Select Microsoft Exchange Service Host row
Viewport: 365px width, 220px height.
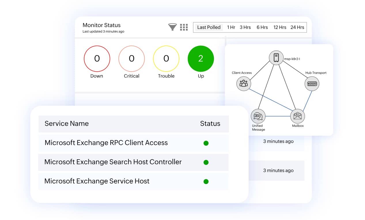(133, 181)
